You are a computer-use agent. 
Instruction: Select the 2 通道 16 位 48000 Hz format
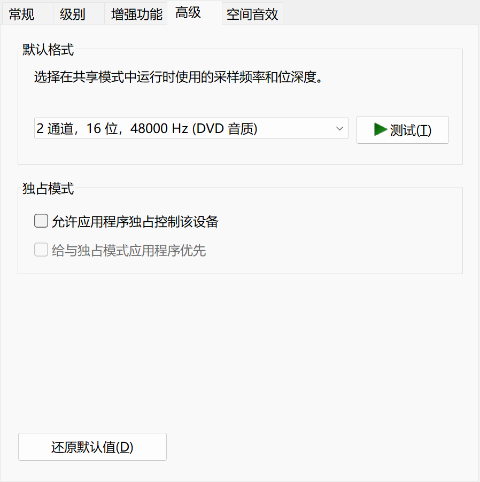[x=160, y=128]
